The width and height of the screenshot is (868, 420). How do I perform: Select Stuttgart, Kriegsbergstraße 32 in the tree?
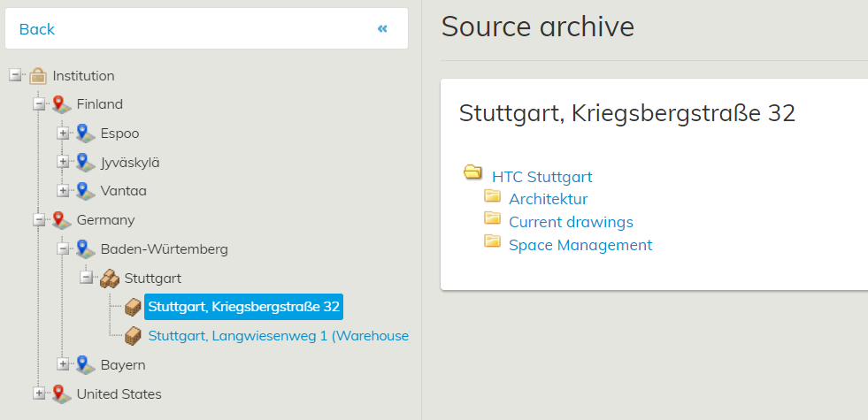coord(243,307)
